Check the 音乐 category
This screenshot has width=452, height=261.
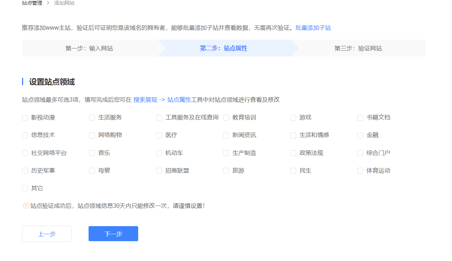pyautogui.click(x=92, y=153)
